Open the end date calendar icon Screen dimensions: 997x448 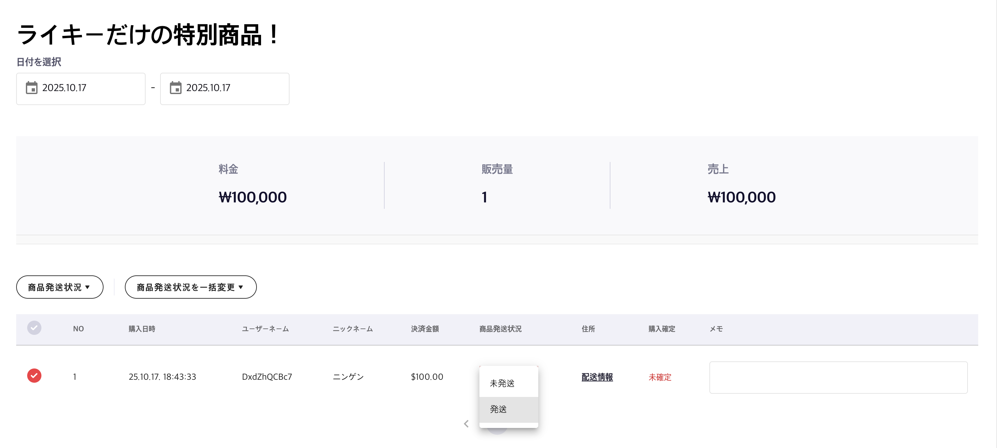(x=175, y=88)
